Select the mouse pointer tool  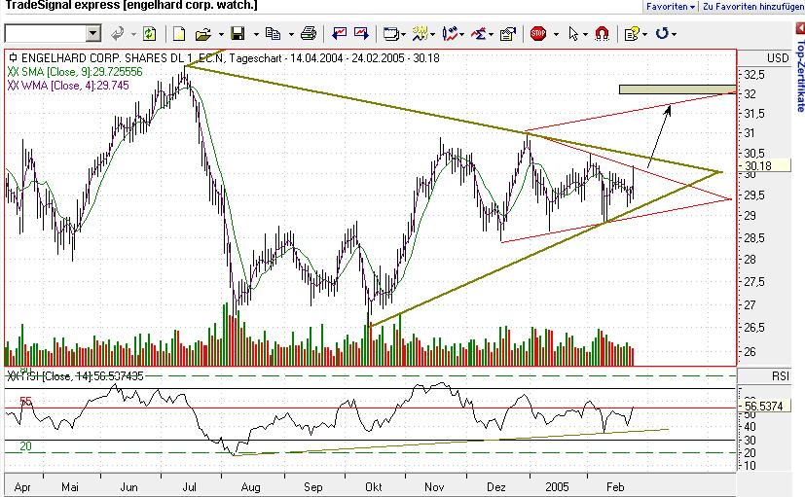pos(573,34)
